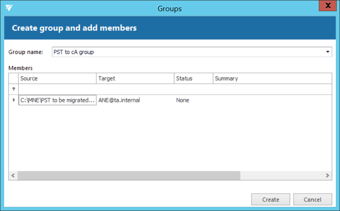Select the C:\MNE\PST to be migrated source cell

coord(57,100)
